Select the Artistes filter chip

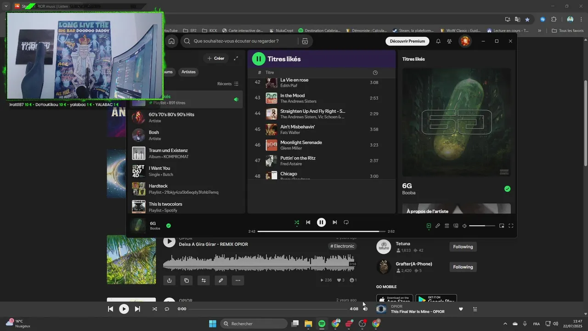coord(188,72)
